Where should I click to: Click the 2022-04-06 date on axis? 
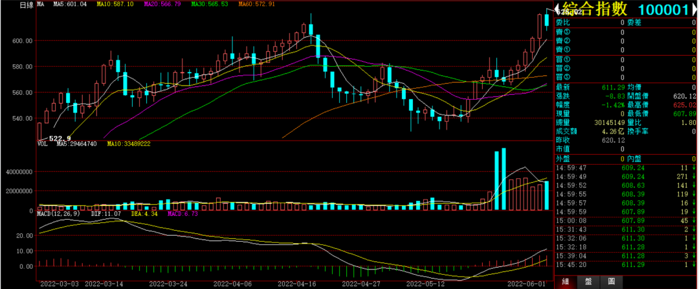232,284
